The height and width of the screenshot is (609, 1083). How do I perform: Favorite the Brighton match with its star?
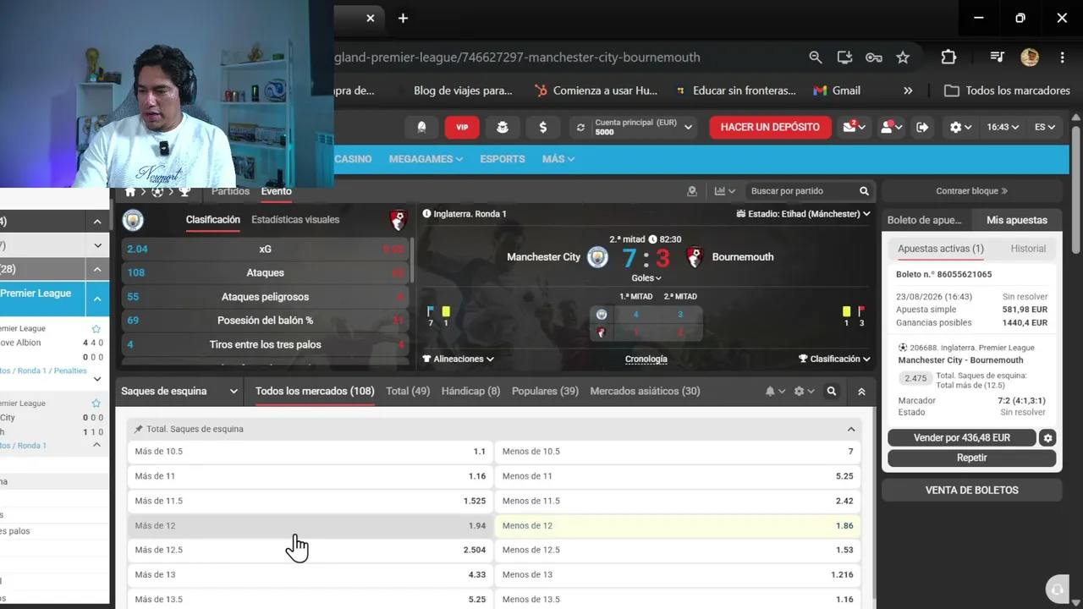coord(96,329)
